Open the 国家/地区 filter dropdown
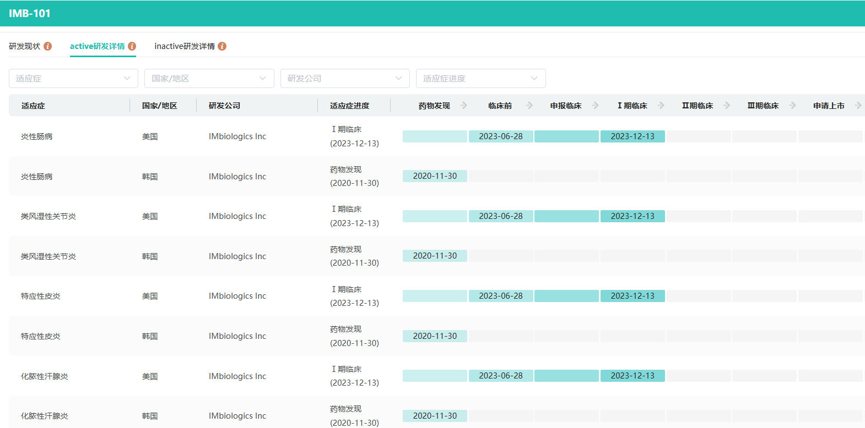The width and height of the screenshot is (865, 428). pyautogui.click(x=209, y=78)
